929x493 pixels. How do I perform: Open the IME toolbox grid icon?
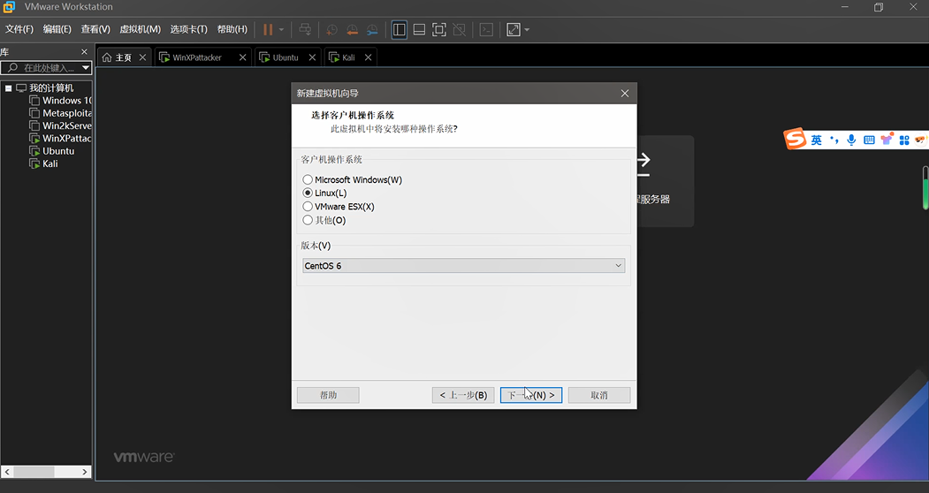(x=904, y=140)
